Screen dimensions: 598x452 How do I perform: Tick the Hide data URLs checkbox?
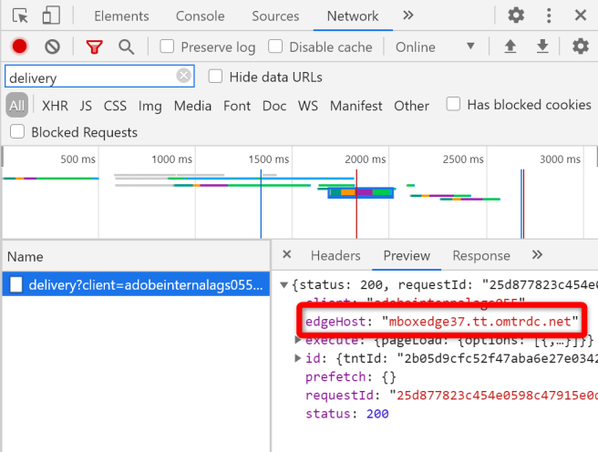216,77
